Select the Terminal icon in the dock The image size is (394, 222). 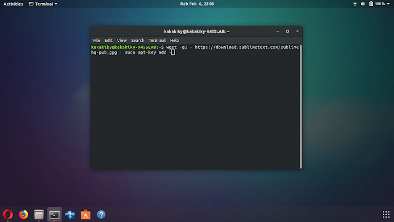pos(54,215)
